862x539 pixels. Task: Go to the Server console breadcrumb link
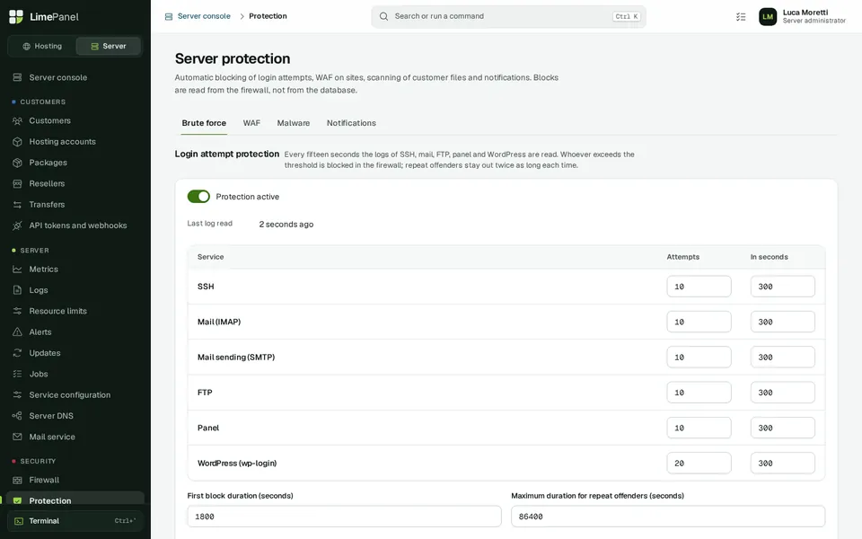click(204, 16)
